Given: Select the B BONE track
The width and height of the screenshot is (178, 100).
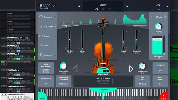Looking at the screenshot, I should click(10, 30).
